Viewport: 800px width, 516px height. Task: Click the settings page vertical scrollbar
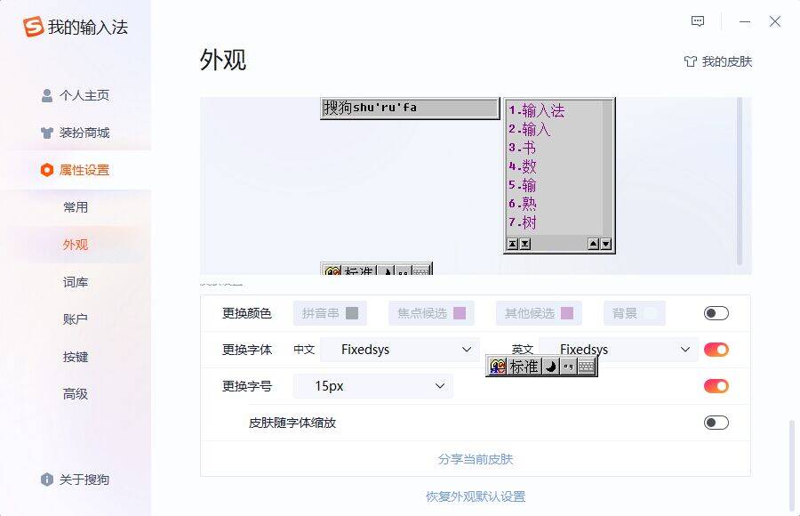tap(791, 466)
